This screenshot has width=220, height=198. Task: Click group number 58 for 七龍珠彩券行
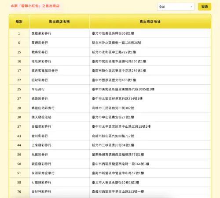[19, 183]
